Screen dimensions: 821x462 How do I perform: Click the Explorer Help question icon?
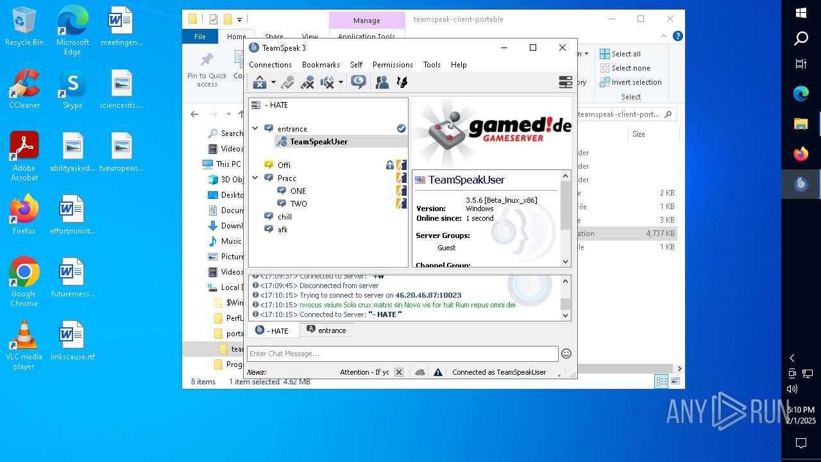point(677,37)
